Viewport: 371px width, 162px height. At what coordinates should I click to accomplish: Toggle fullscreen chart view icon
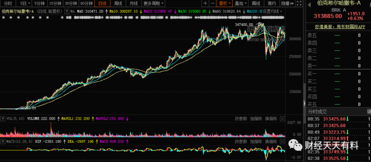pos(299,3)
